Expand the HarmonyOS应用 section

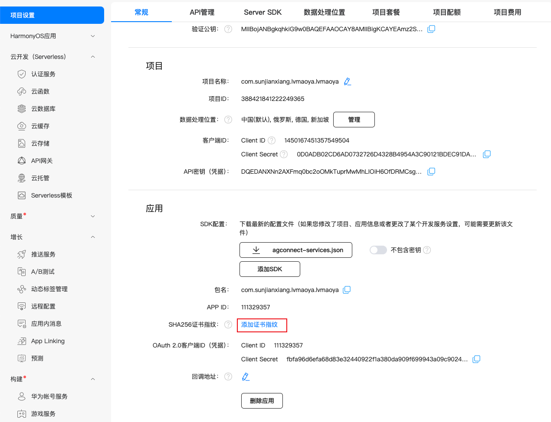[93, 36]
